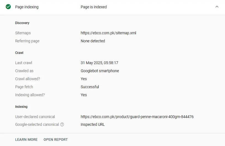The height and width of the screenshot is (146, 225).
Task: Click the help icon beside Google-selected canonical
Action: (x=62, y=124)
